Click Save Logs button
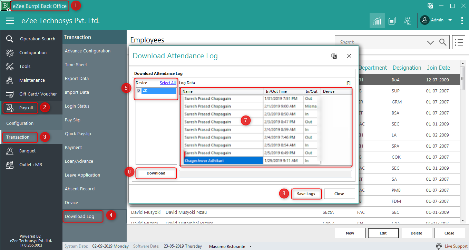The image size is (469, 250). click(306, 194)
